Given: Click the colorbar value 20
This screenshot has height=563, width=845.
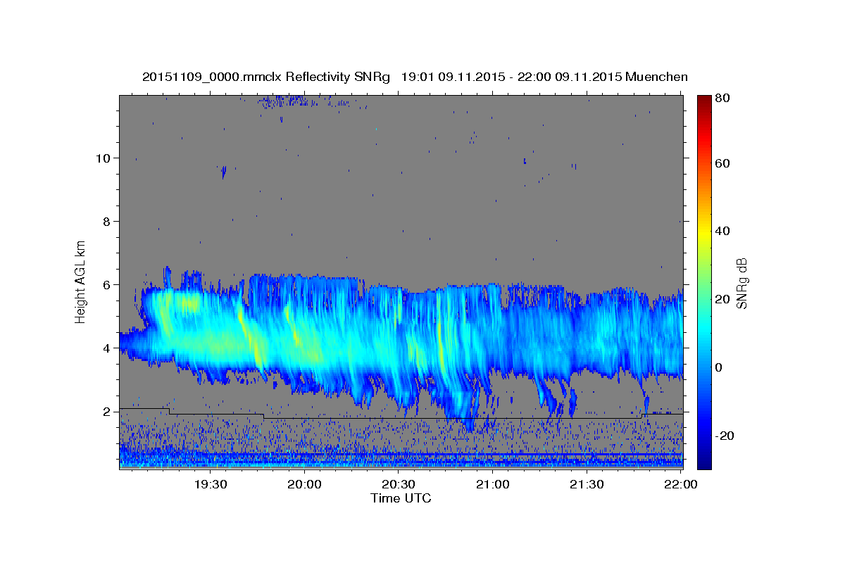Looking at the screenshot, I should pos(722,299).
